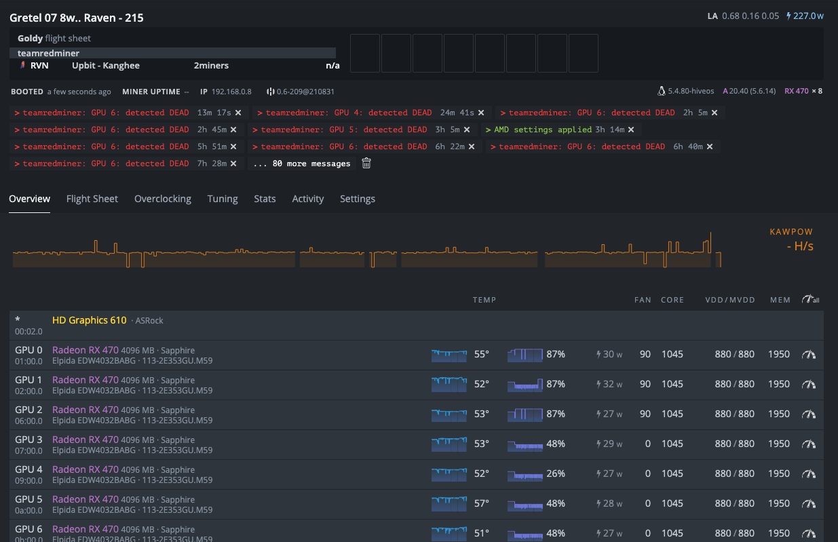
Task: Click the Linux penguin kernel icon
Action: 662,91
